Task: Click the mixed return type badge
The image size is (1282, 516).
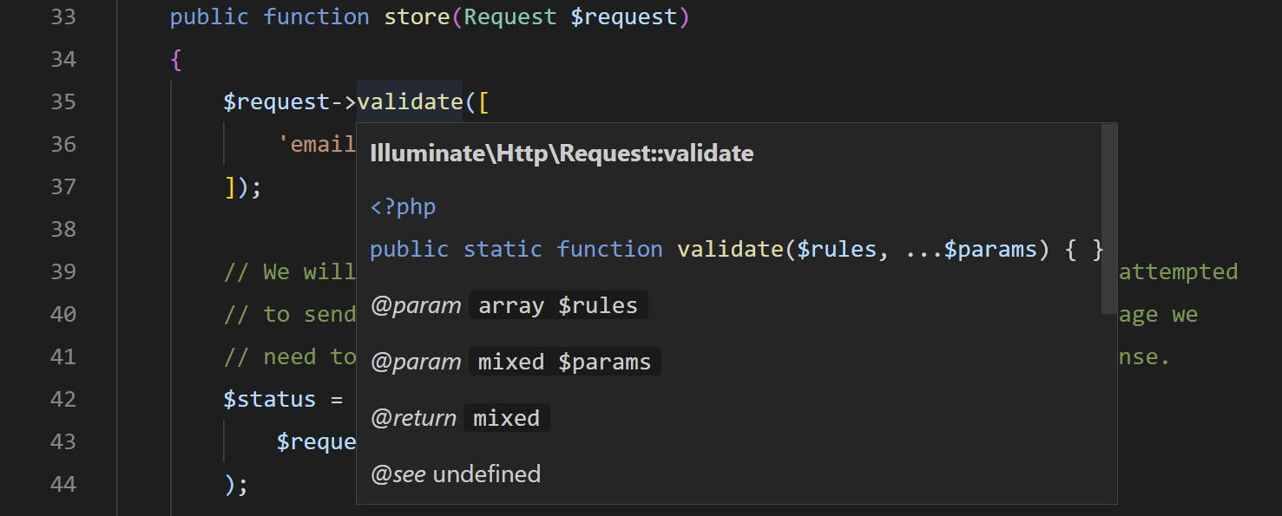Action: point(506,417)
